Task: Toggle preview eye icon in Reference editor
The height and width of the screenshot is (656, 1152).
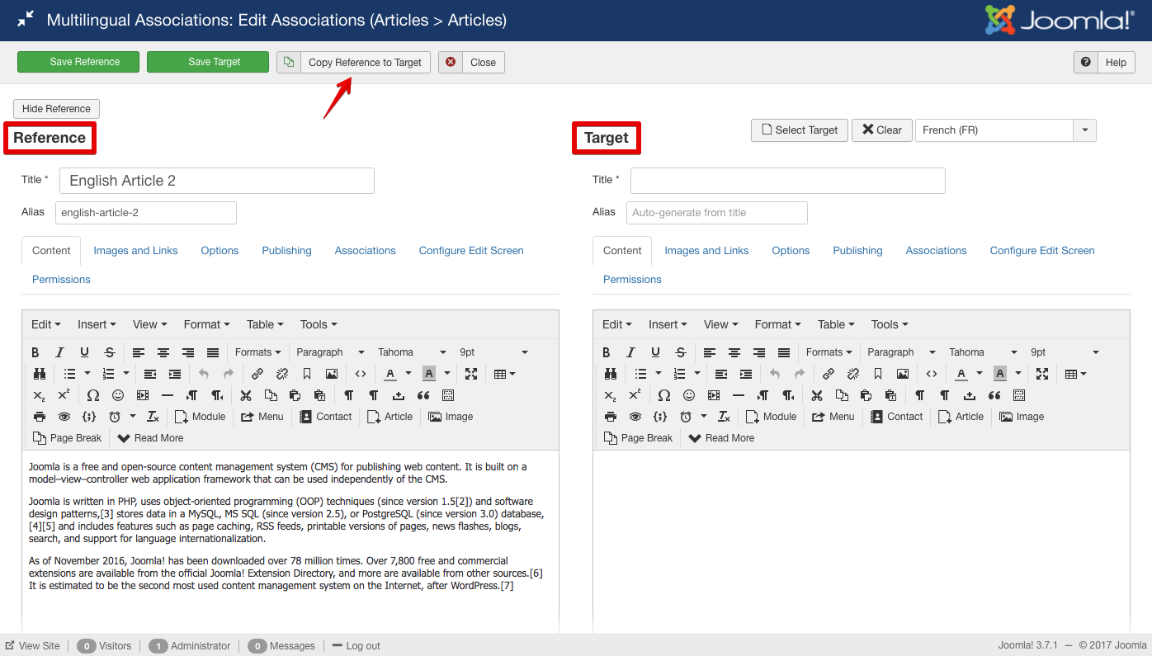Action: [64, 417]
